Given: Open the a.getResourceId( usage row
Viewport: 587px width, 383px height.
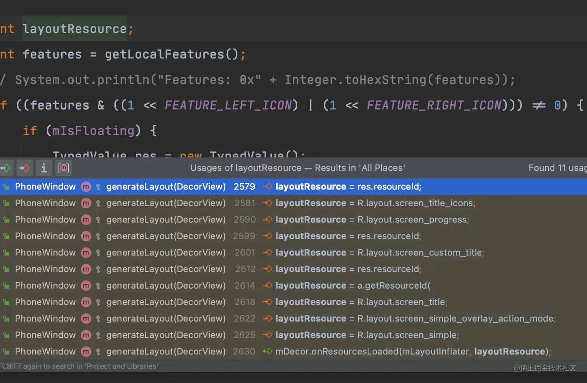Looking at the screenshot, I should 293,286.
